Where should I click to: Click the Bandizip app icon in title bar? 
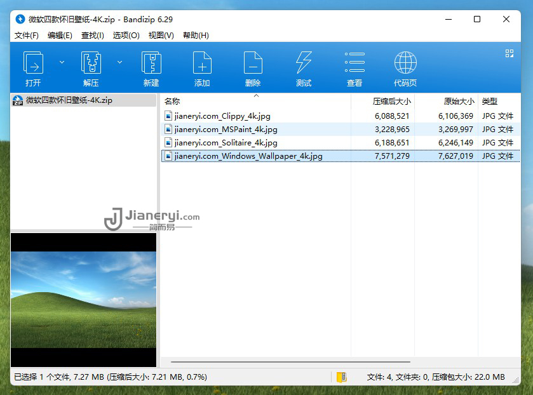point(20,19)
